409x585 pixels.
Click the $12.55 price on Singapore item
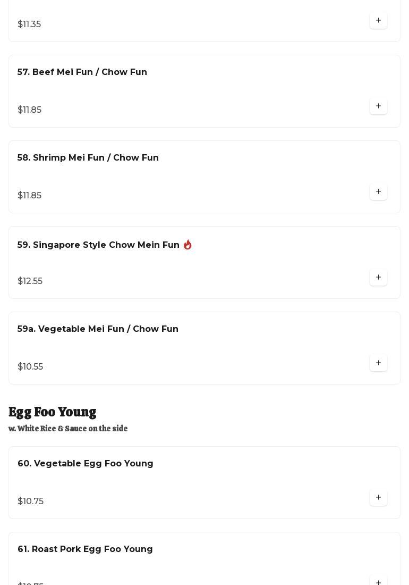coord(30,281)
